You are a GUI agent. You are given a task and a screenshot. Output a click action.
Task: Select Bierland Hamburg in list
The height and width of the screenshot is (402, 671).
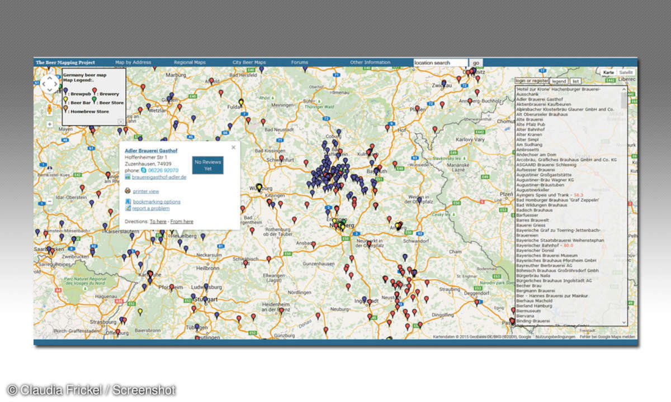535,305
